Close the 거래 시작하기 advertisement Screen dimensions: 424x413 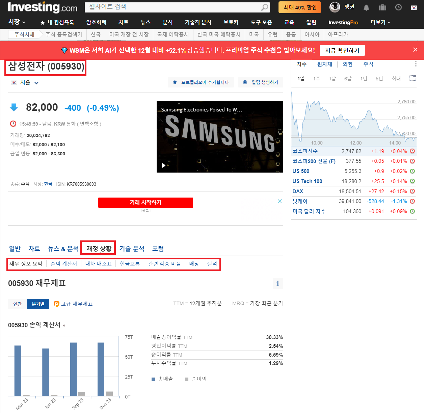280,201
